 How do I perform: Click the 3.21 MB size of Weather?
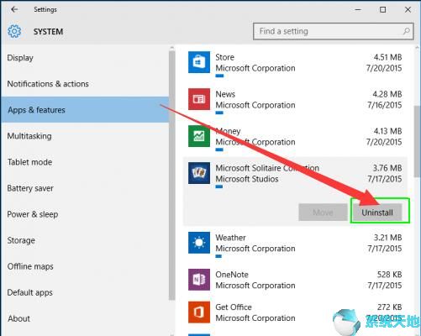click(387, 238)
